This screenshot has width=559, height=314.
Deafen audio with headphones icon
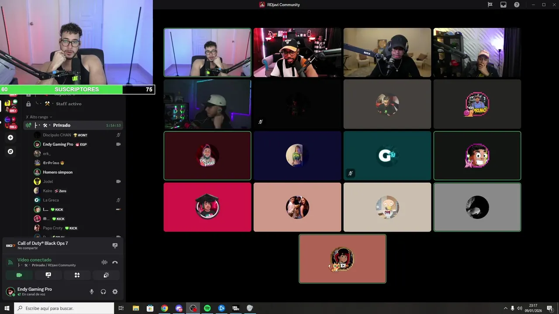[104, 292]
